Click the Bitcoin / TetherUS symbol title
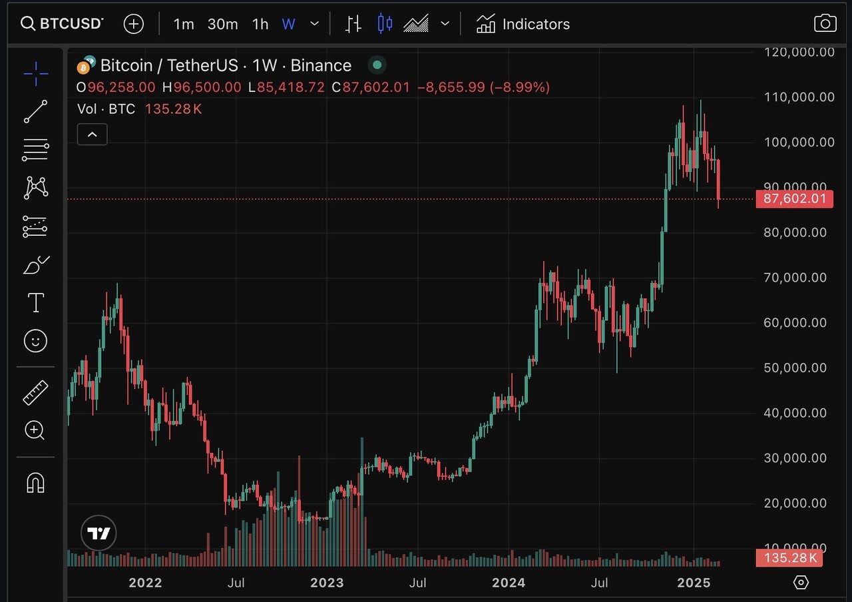 point(226,65)
